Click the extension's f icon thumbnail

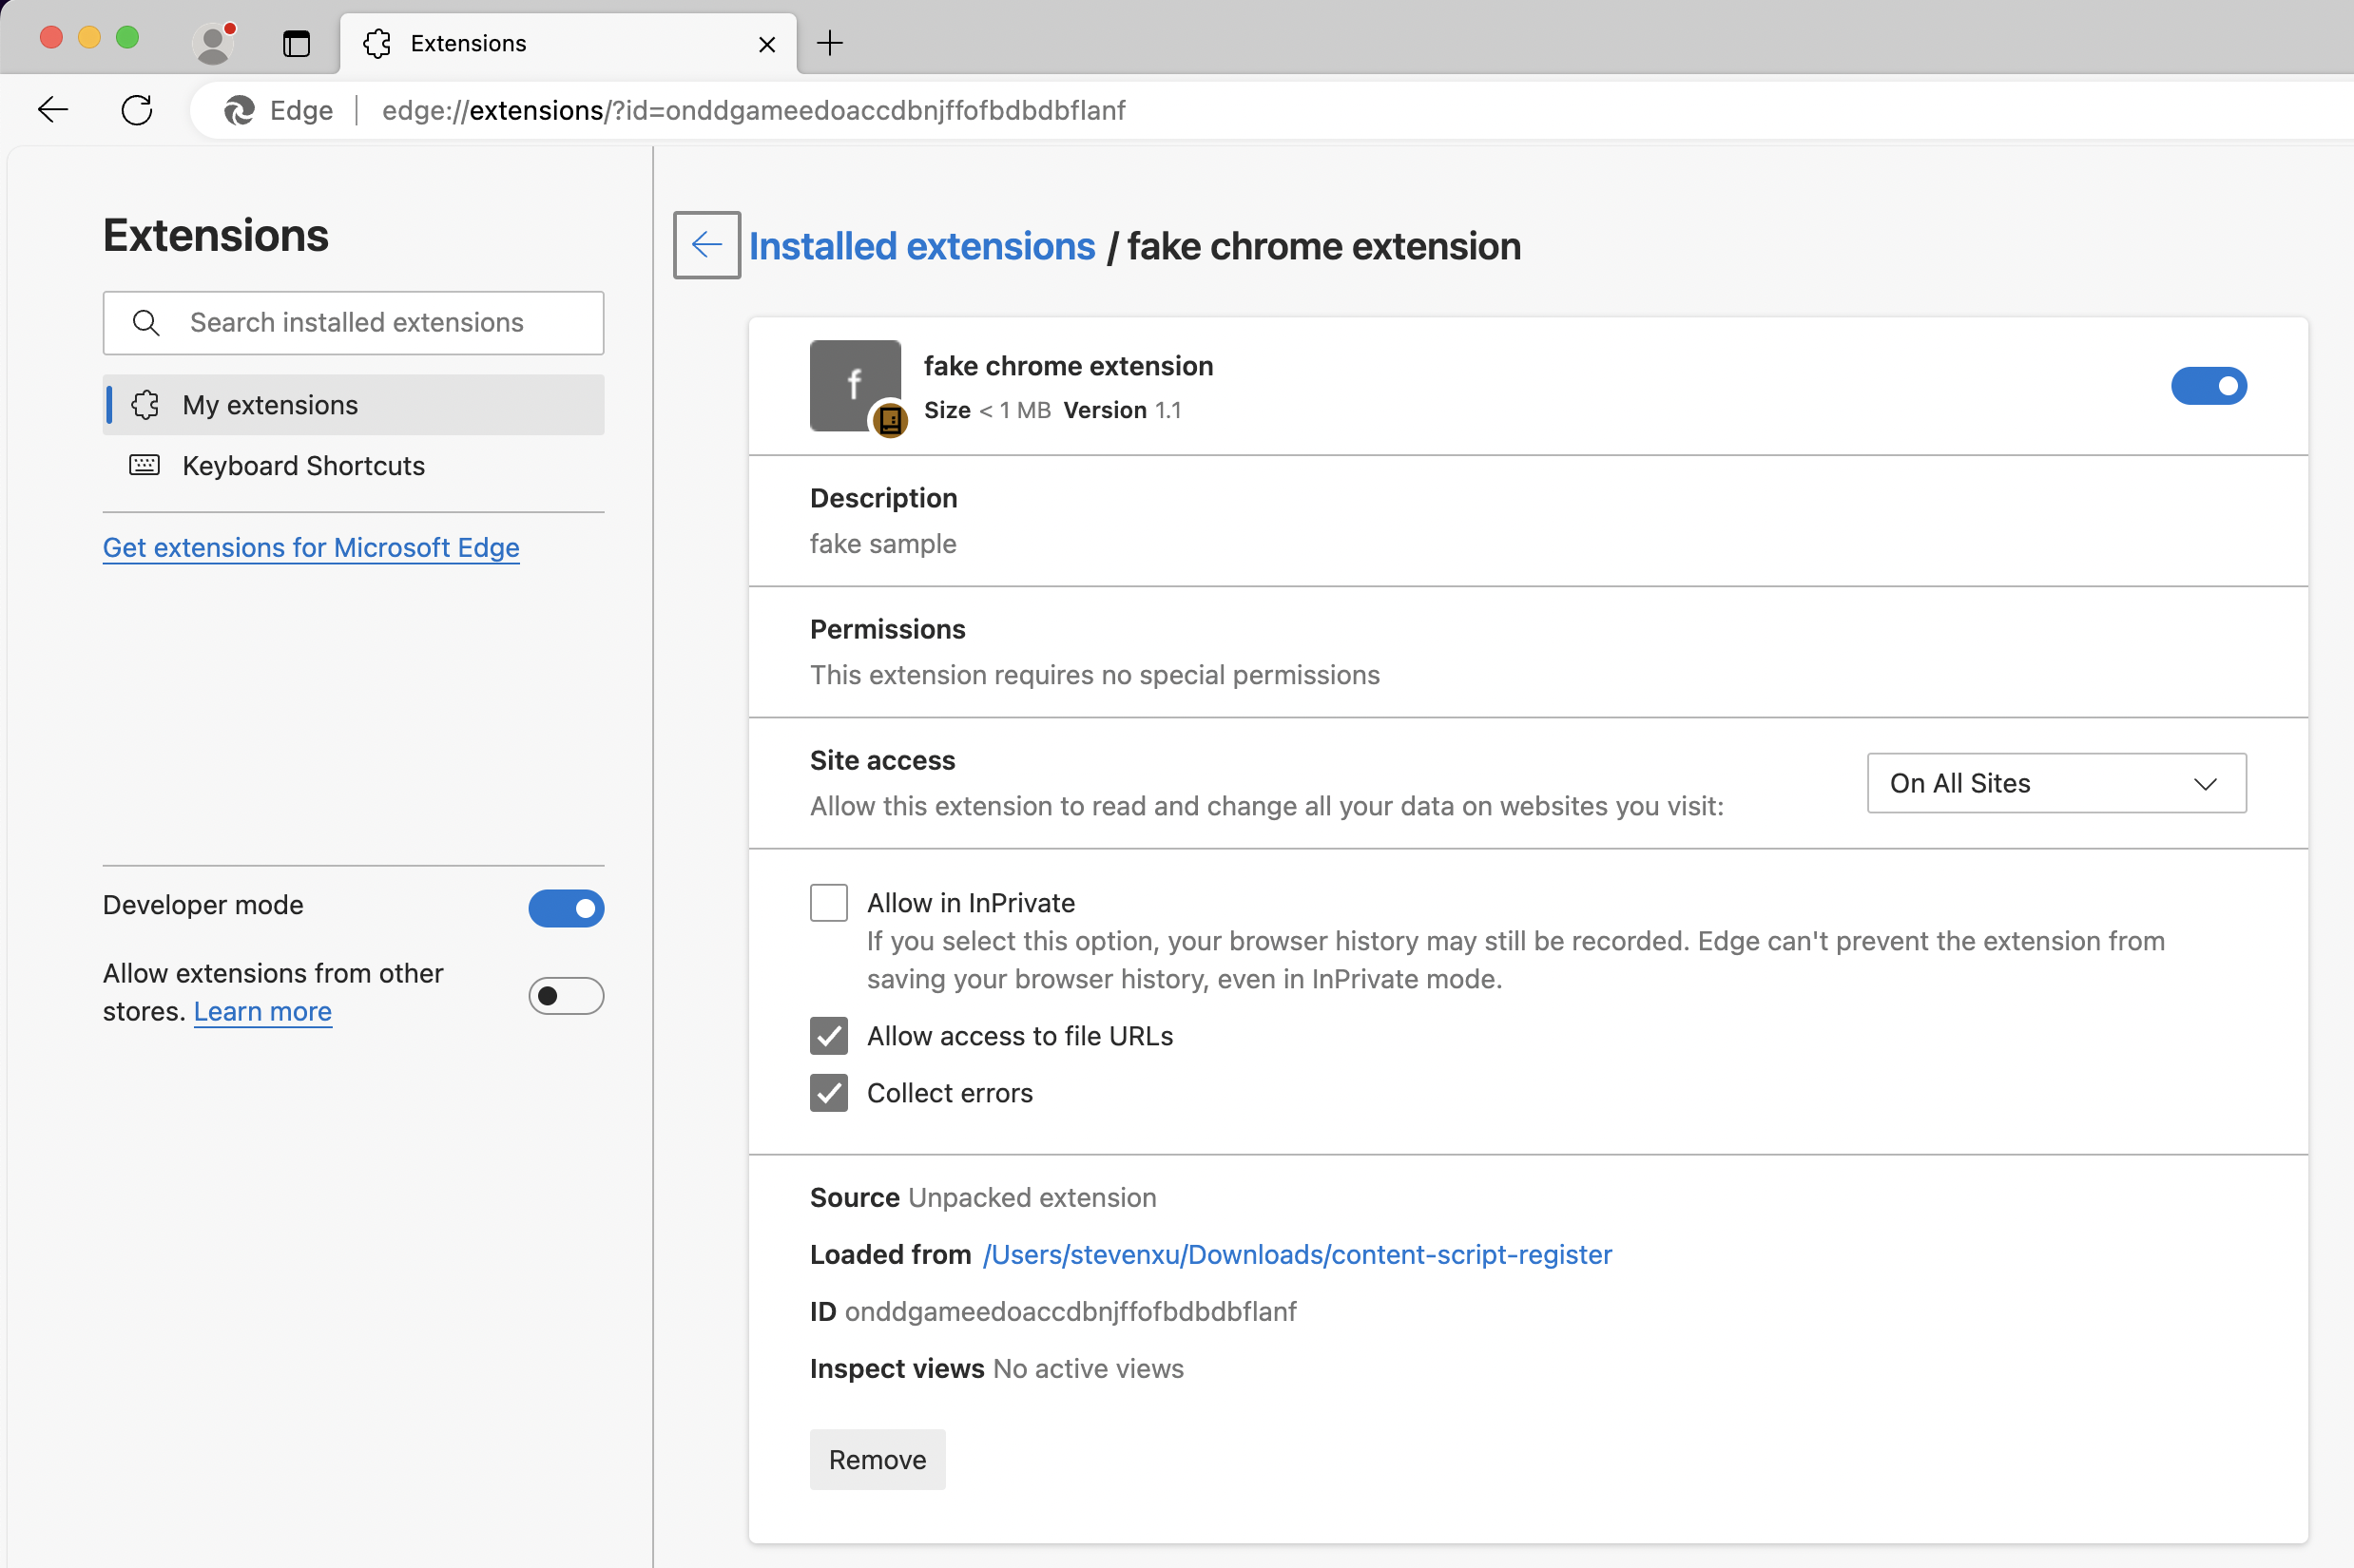point(855,385)
